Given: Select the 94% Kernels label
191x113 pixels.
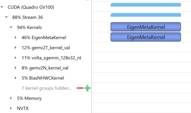Looking at the screenshot, I should pos(29,28).
